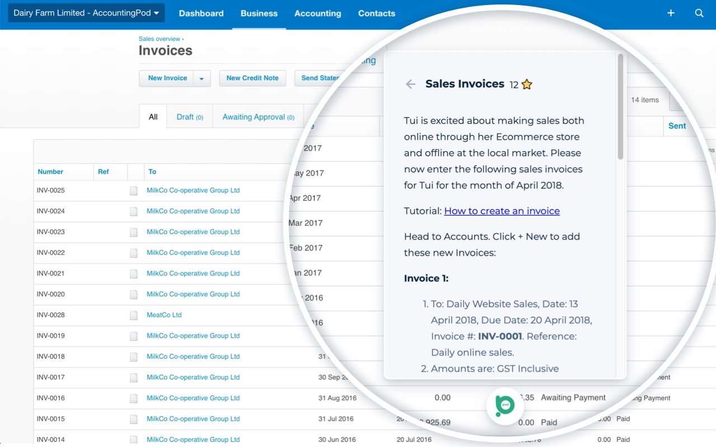Click the star icon beside Sales Invoices
The image size is (716, 447).
pyautogui.click(x=526, y=84)
